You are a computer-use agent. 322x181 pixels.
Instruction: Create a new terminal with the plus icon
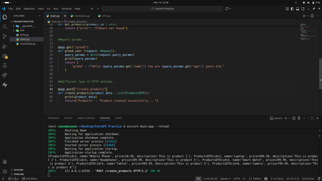point(286,118)
